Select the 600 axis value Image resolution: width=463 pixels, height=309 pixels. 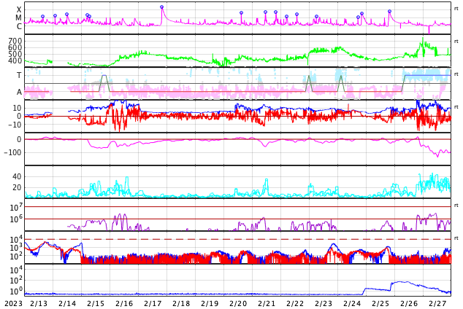[x=15, y=47]
